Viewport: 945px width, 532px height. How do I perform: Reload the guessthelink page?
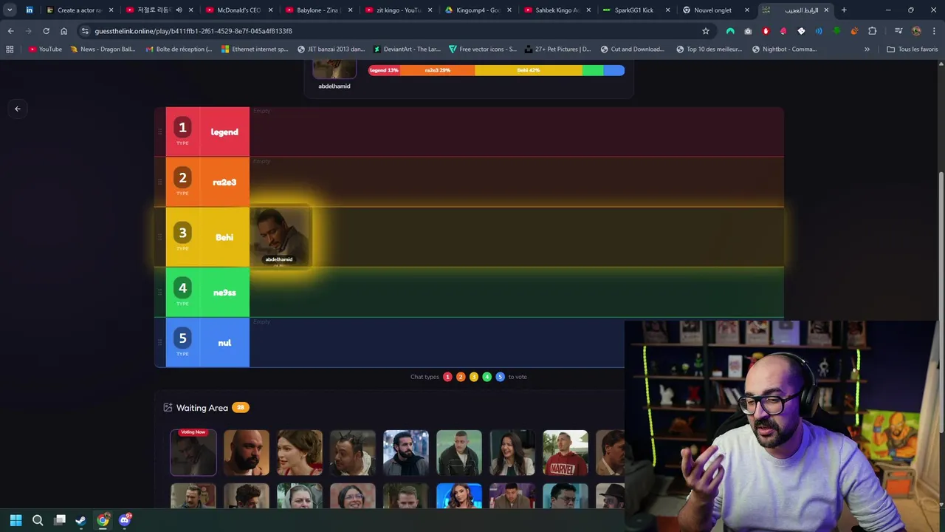[46, 31]
